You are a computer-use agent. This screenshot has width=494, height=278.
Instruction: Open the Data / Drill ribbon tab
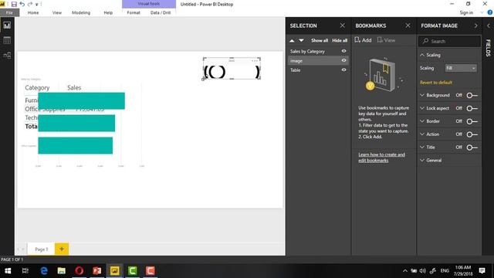pyautogui.click(x=161, y=12)
